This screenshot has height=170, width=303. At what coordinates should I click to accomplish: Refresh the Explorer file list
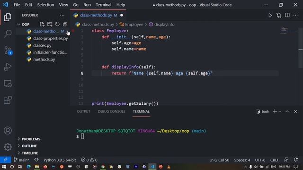tap(57, 24)
